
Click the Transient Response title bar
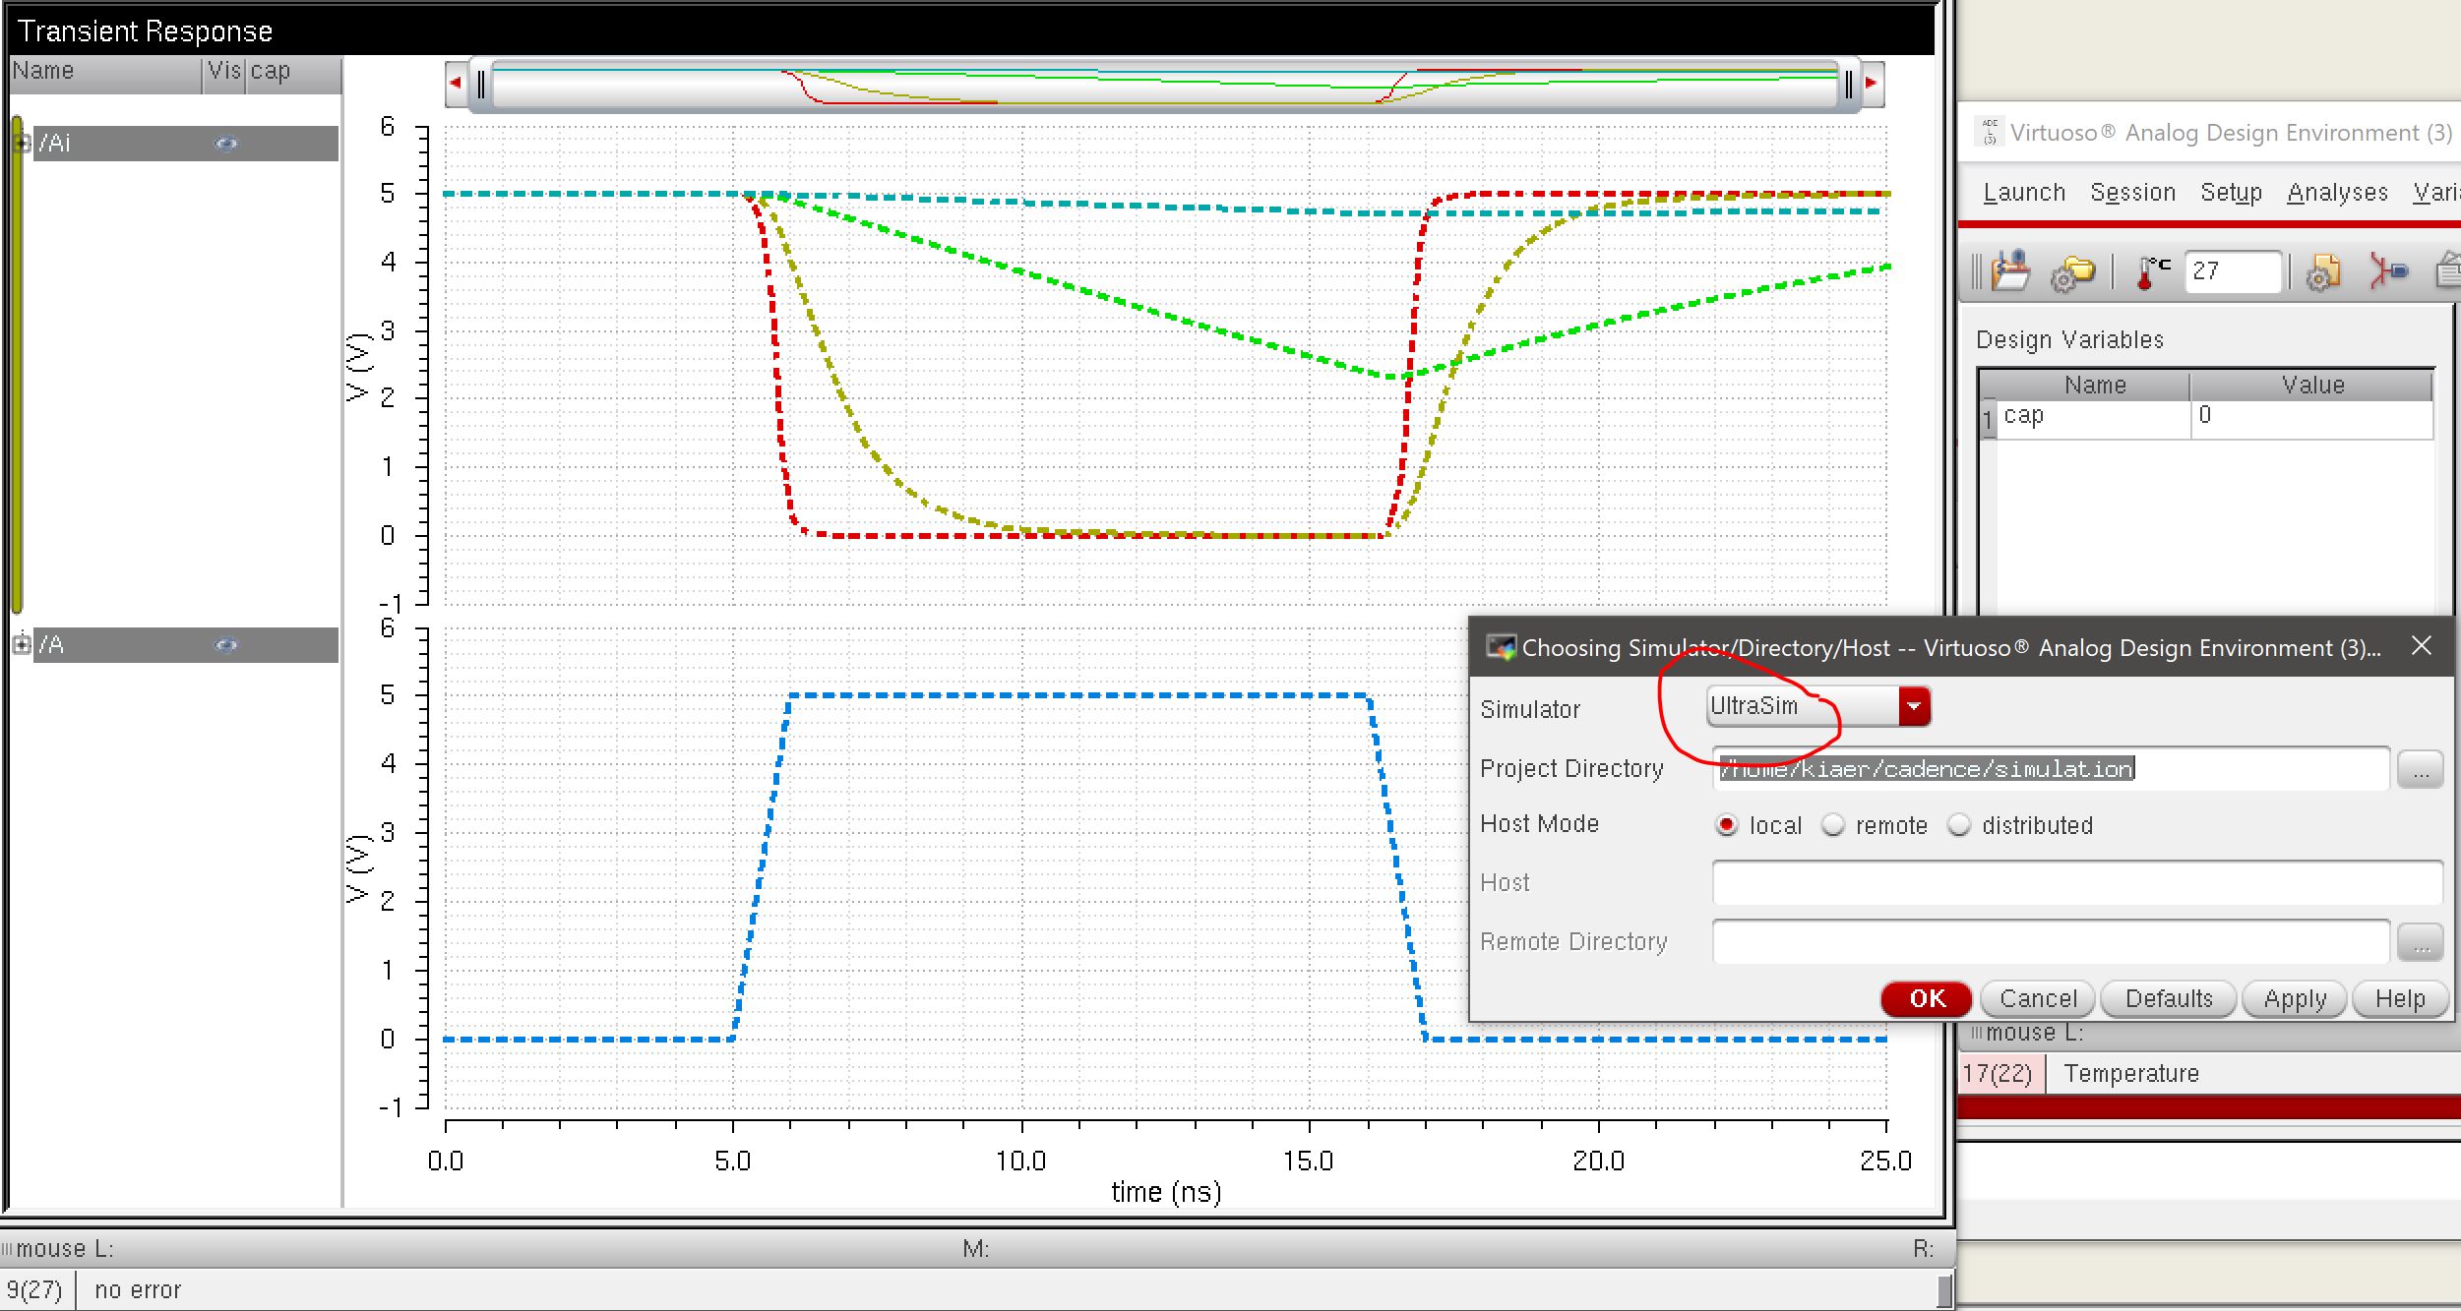pos(969,30)
